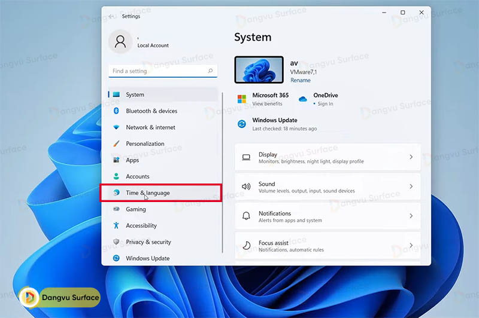
Task: Go back using the arrow icon
Action: pyautogui.click(x=111, y=16)
